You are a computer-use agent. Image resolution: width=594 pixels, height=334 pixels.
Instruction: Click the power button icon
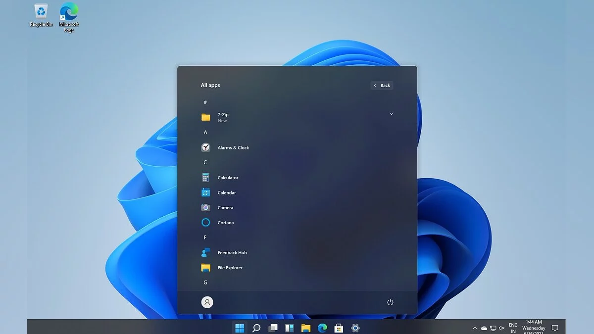(x=390, y=302)
